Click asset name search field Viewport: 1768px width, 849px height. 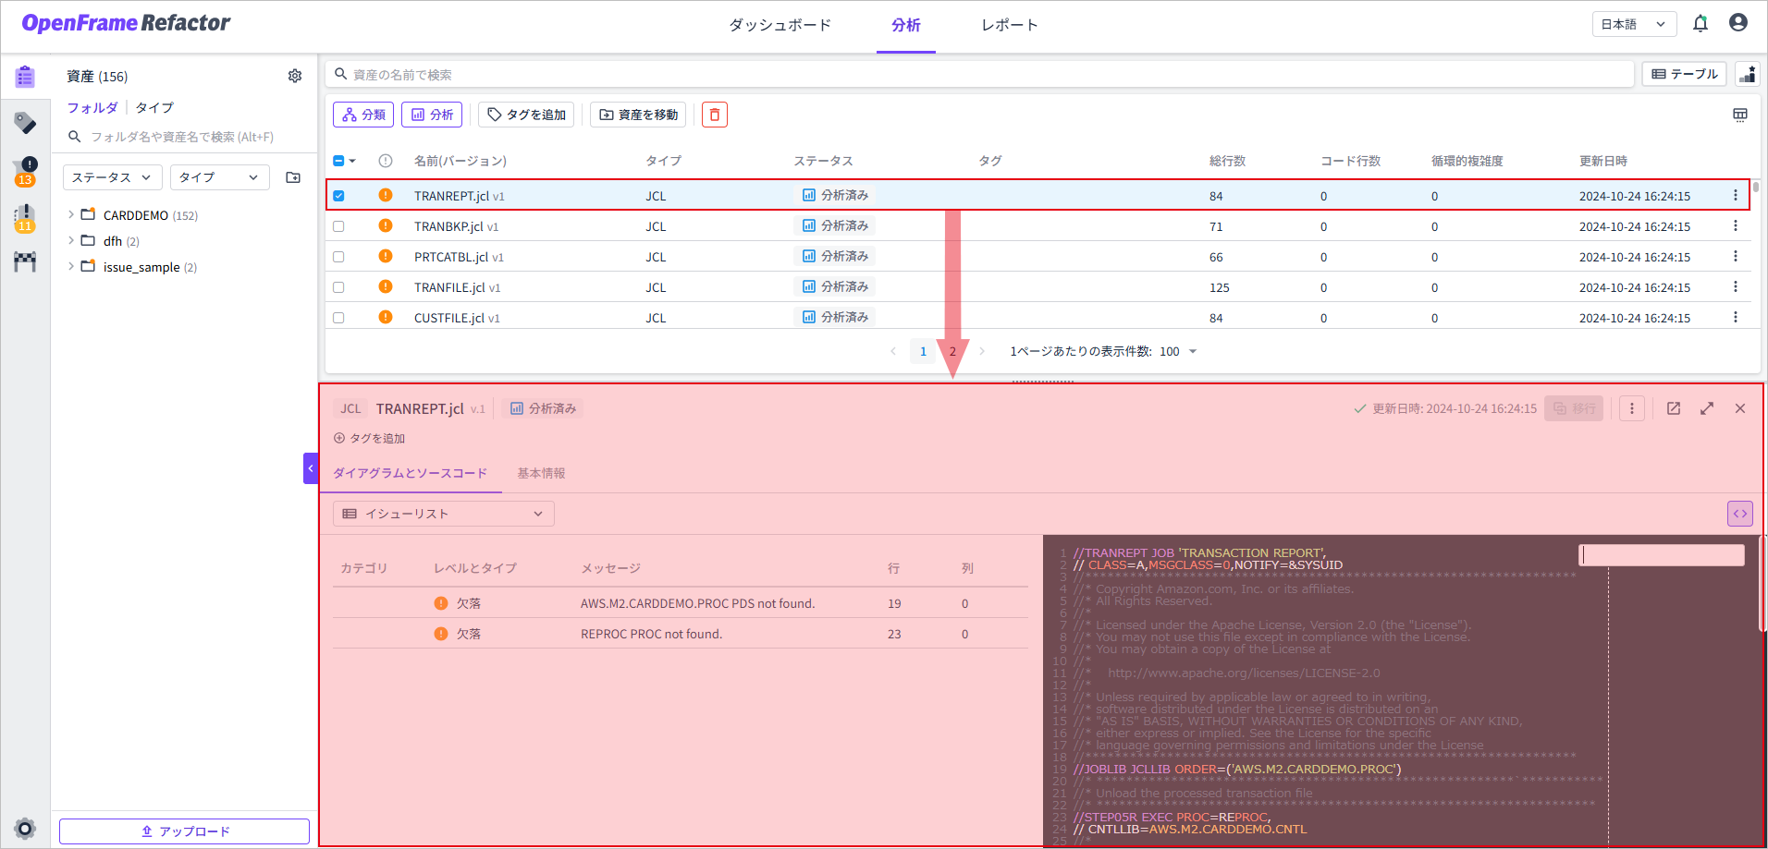(980, 74)
